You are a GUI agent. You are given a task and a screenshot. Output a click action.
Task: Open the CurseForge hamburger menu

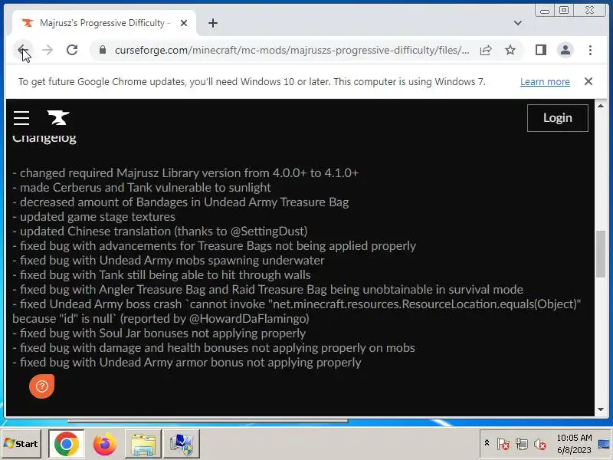[21, 118]
